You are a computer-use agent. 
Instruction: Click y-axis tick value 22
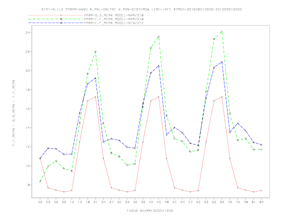point(28,52)
